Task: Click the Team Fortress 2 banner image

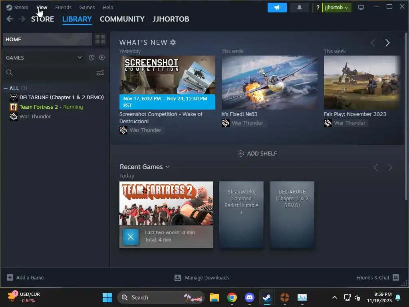Action: click(166, 203)
